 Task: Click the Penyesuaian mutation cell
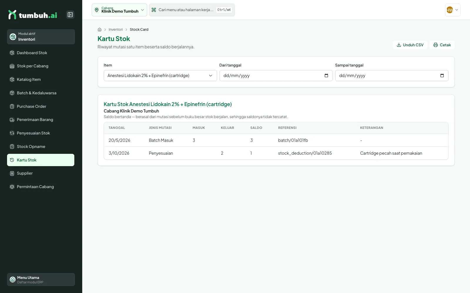pyautogui.click(x=161, y=153)
